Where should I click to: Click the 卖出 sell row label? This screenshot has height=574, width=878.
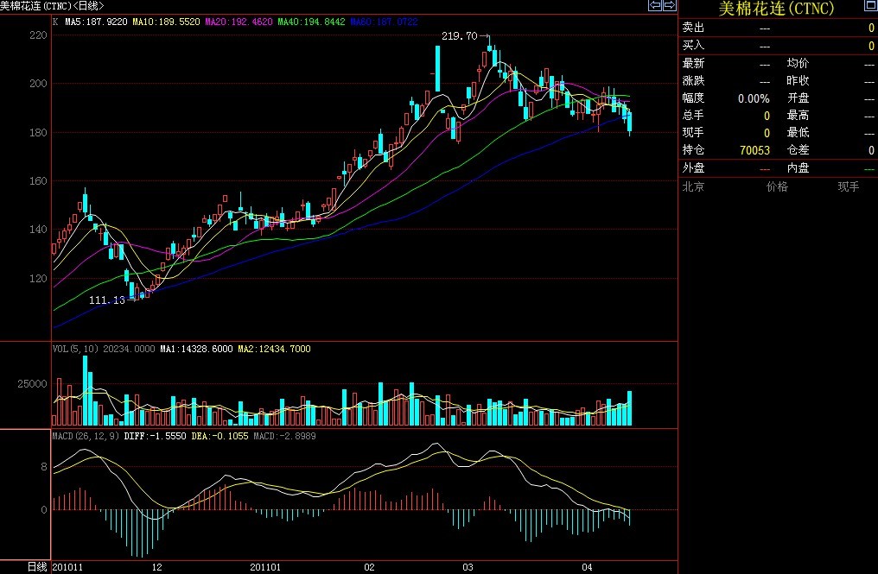(x=693, y=28)
